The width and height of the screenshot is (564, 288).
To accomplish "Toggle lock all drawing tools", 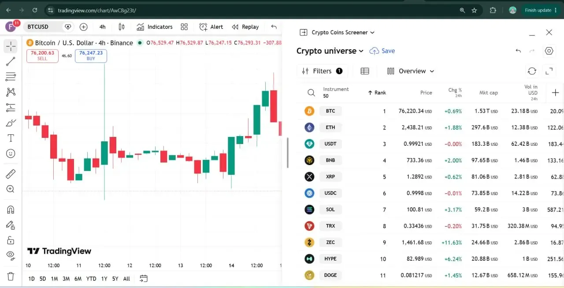I will click(11, 240).
